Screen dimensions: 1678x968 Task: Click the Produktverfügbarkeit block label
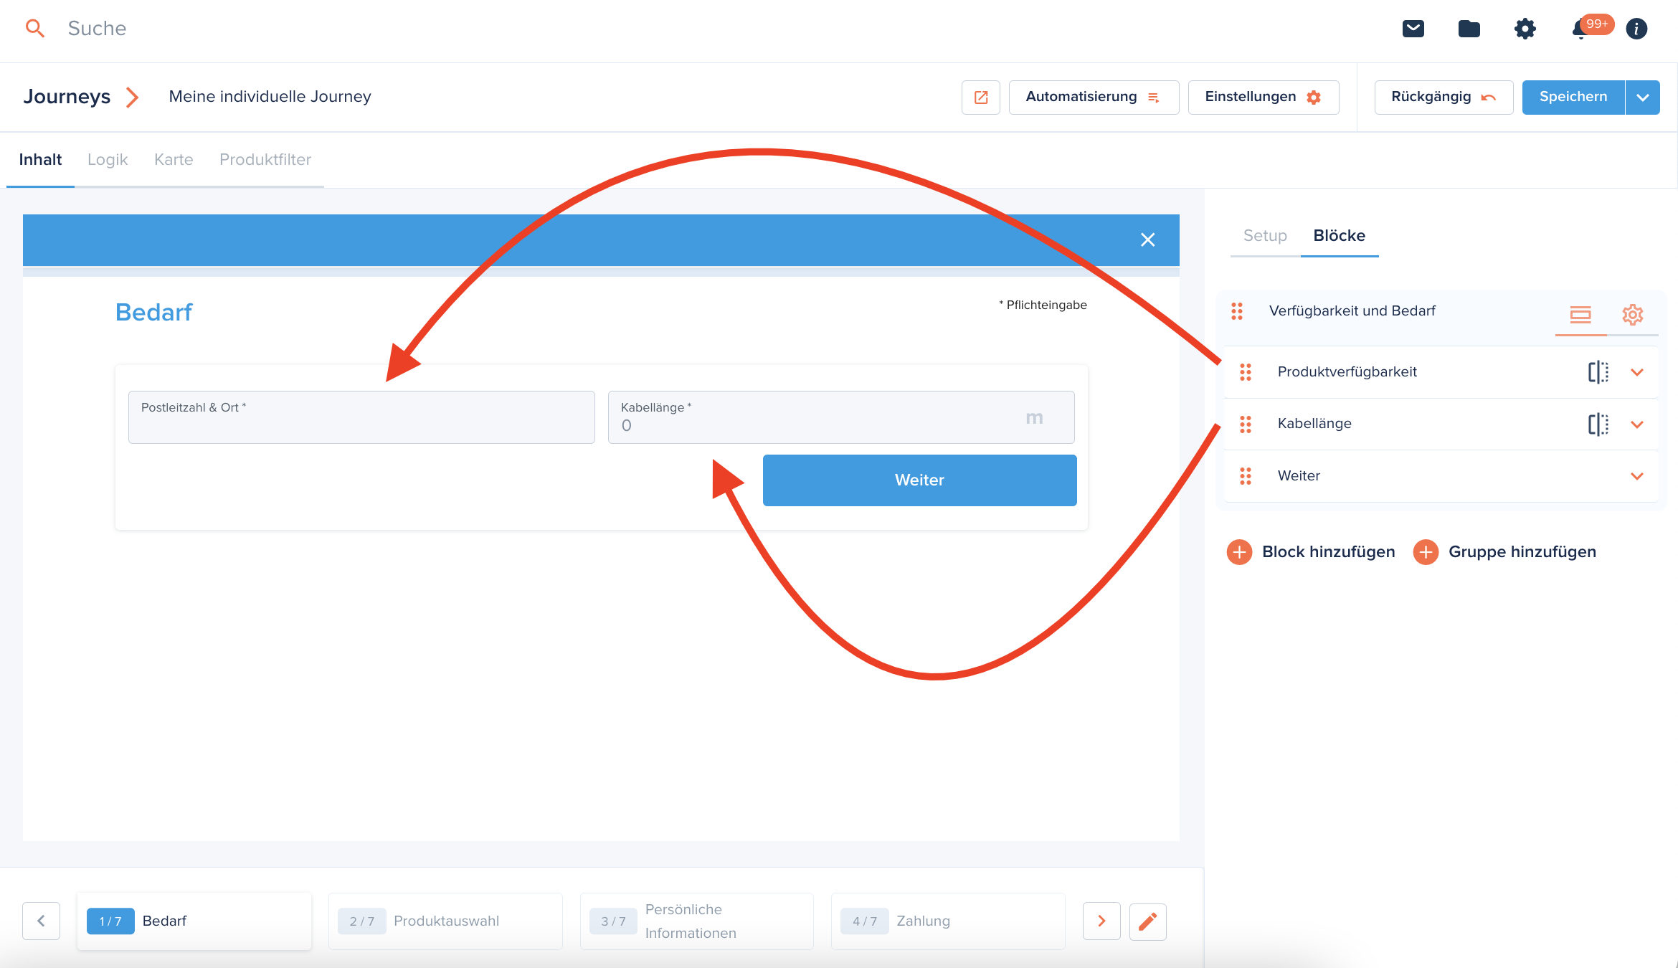coord(1347,372)
